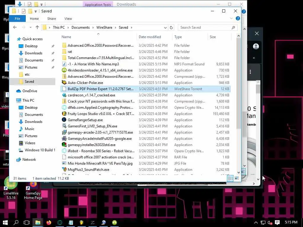
Task: Select GamersFirst_LIVE!_Setup_EN.exe icon
Action: pyautogui.click(x=64, y=126)
